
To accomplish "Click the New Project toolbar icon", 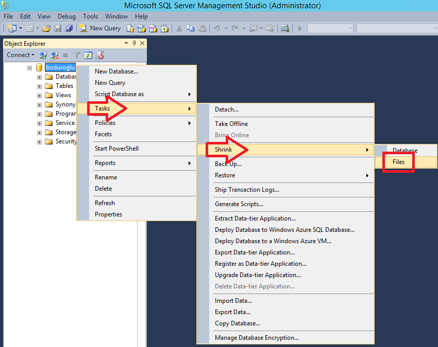I will coord(12,28).
